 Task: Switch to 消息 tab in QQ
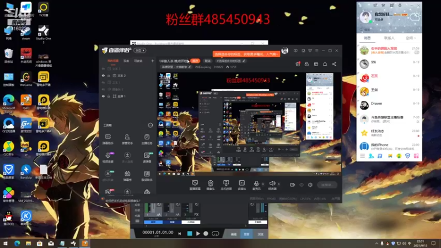(x=367, y=38)
